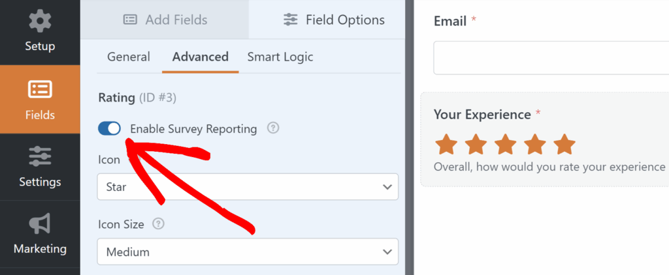Screen dimensions: 669x275
Task: Select the Field Options panel tab
Action: [334, 20]
